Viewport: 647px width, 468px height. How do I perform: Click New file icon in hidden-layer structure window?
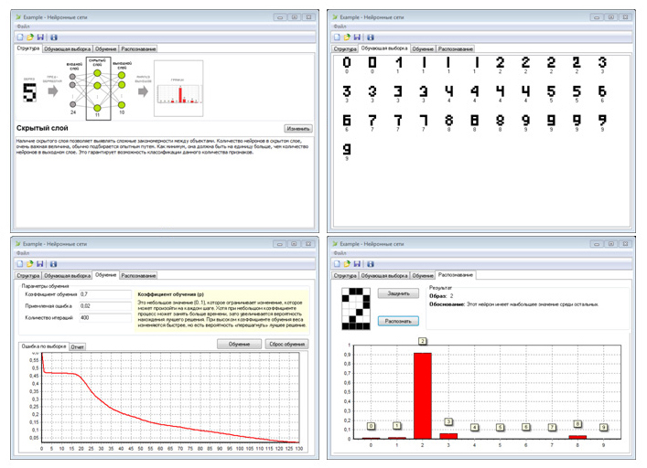pyautogui.click(x=20, y=37)
